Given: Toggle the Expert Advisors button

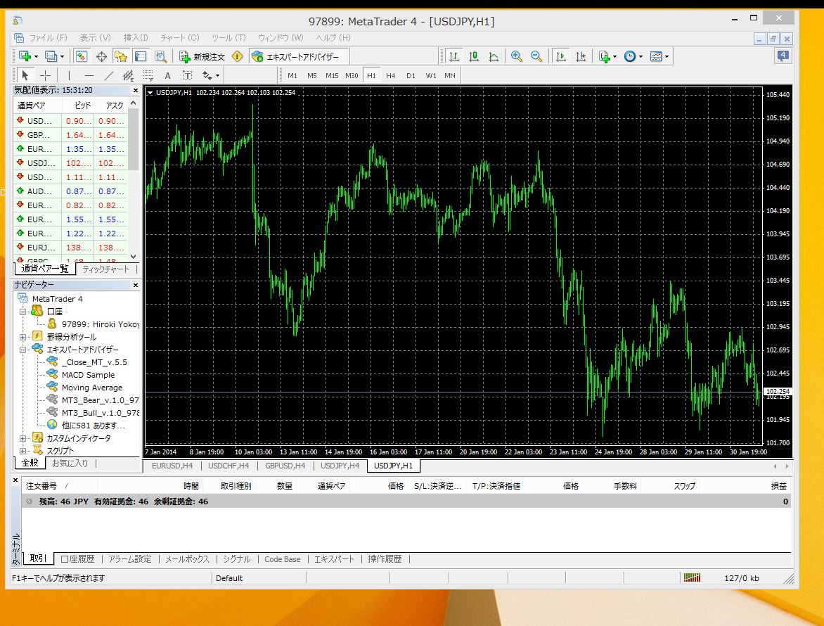Looking at the screenshot, I should [x=295, y=56].
